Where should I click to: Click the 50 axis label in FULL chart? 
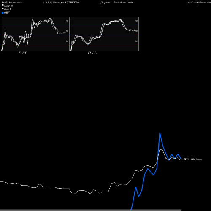tap(136, 31)
